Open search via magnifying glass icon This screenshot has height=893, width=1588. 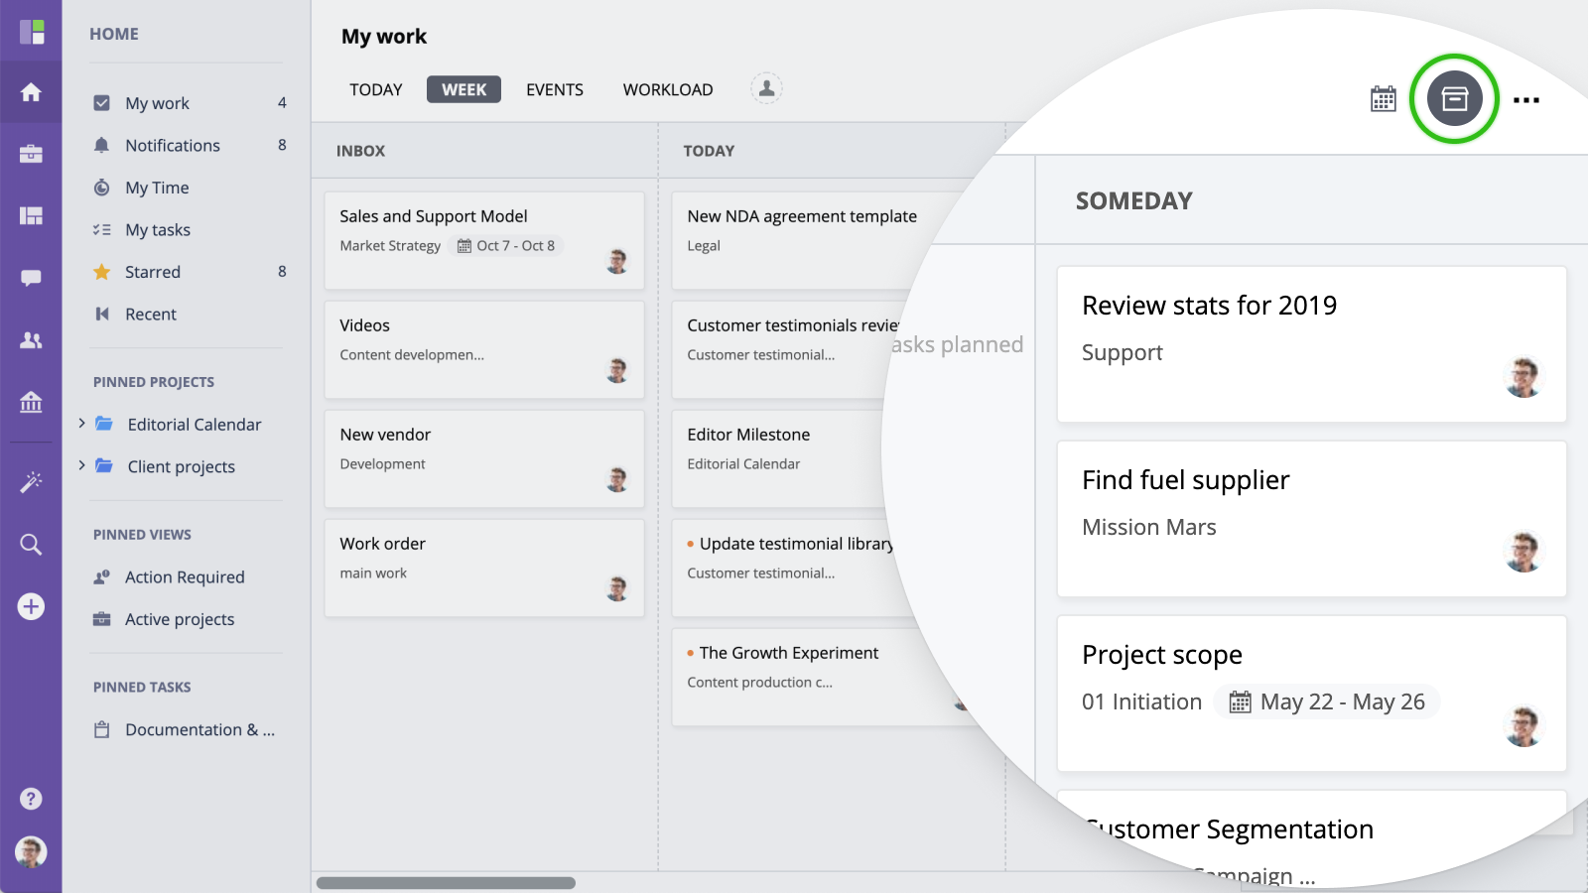(x=31, y=544)
